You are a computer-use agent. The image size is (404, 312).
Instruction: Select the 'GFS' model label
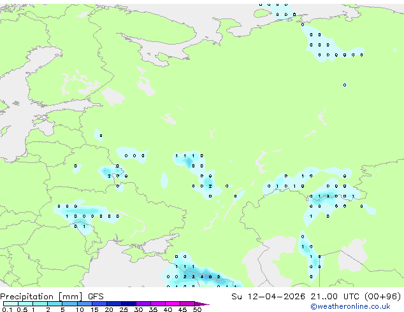[x=96, y=297]
